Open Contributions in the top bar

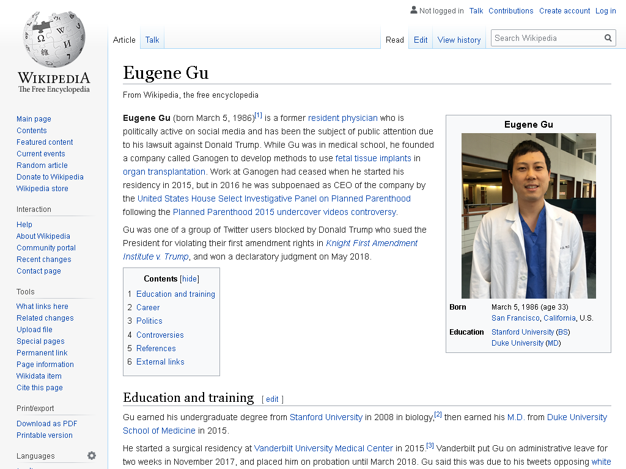click(510, 11)
